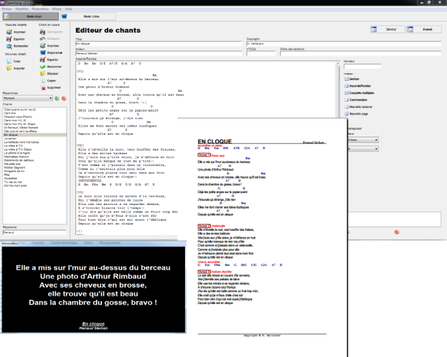
Task: Open the Répertoires dropdown showing Renaud
Action: (x=27, y=98)
